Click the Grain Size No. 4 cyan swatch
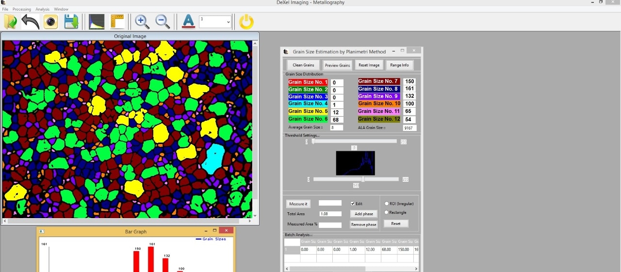Screen dimensions: 621x272 (x=308, y=103)
